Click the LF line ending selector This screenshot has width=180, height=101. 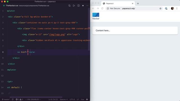(78, 99)
